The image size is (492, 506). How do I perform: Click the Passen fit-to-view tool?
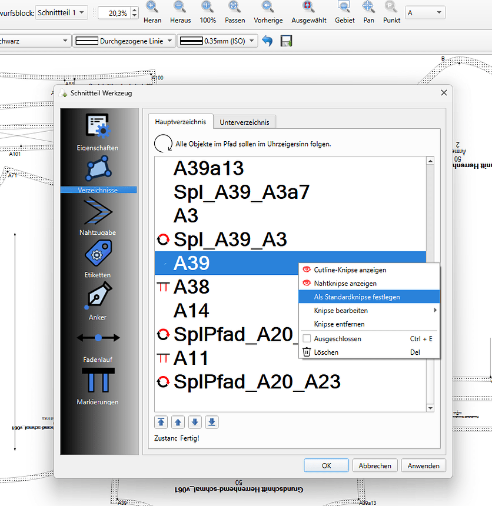point(235,12)
